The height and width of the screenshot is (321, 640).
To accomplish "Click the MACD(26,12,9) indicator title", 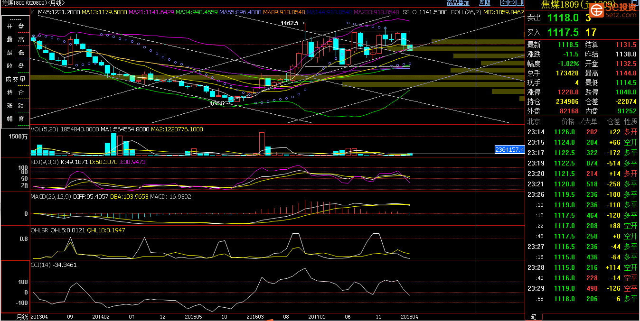I will [x=50, y=196].
